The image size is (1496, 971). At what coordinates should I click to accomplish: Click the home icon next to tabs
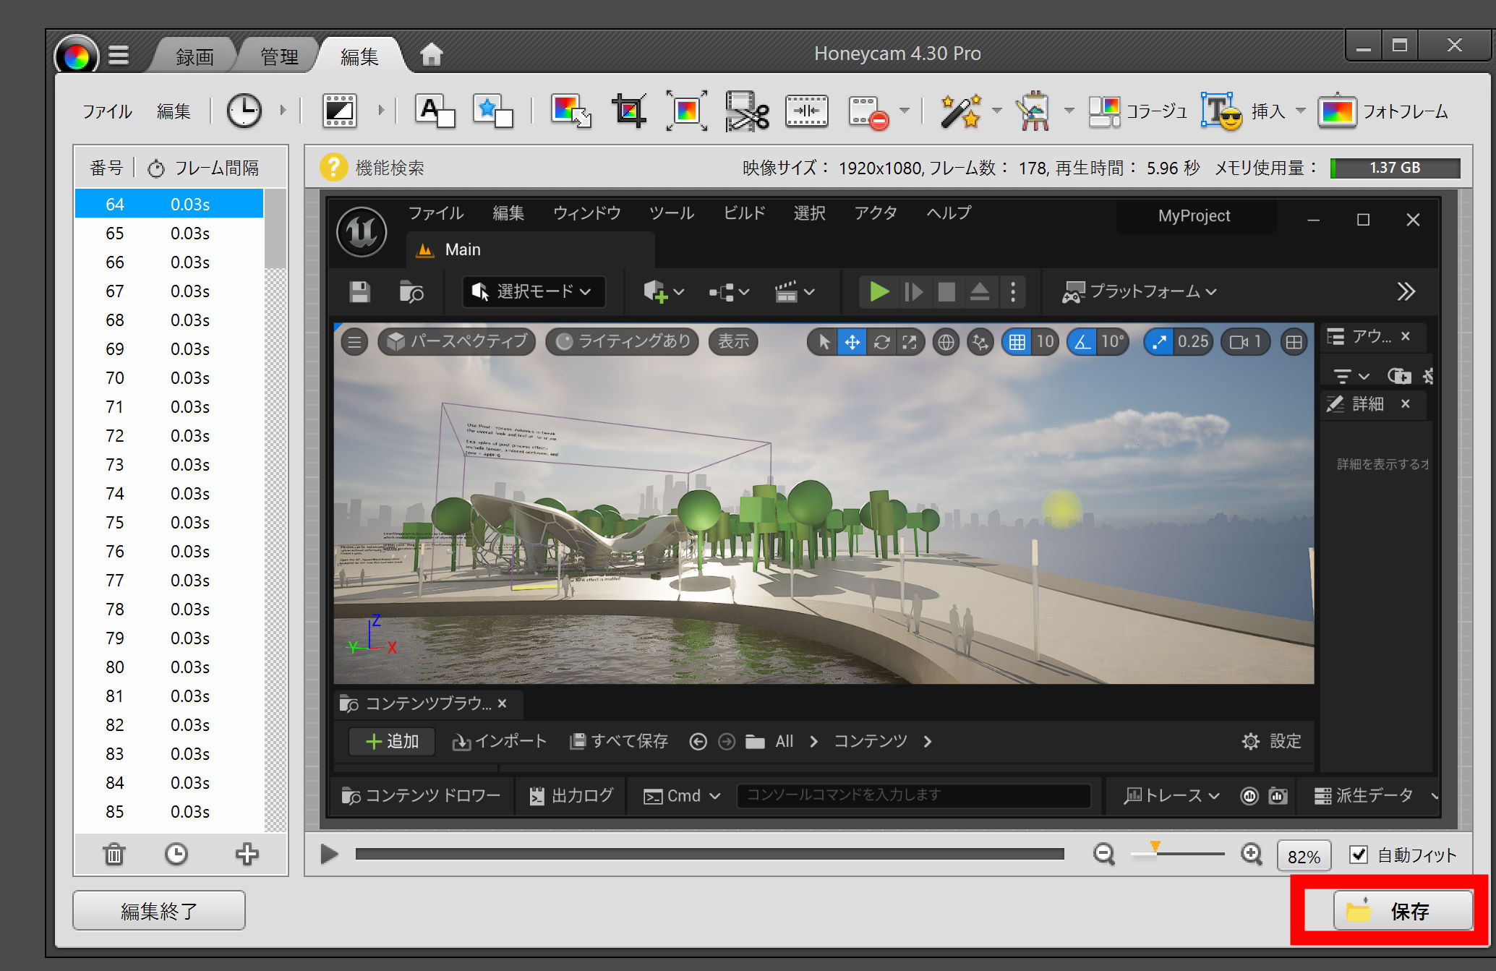(431, 54)
